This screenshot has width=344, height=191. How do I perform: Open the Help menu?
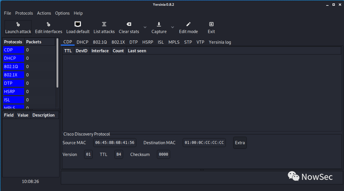click(78, 13)
